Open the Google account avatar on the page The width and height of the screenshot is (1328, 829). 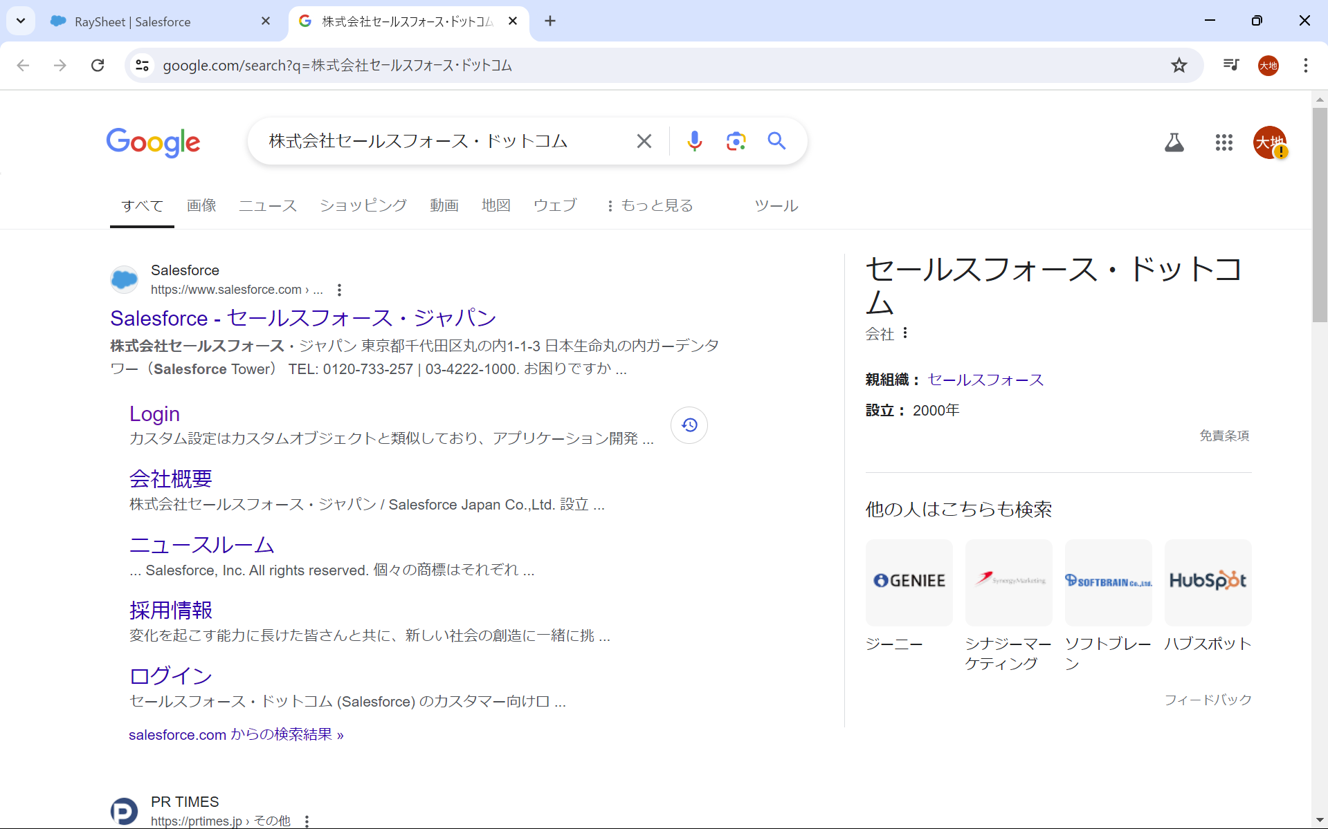(1270, 142)
